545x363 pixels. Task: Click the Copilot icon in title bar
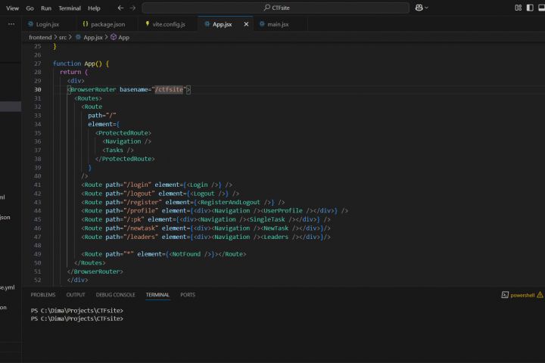click(x=419, y=8)
